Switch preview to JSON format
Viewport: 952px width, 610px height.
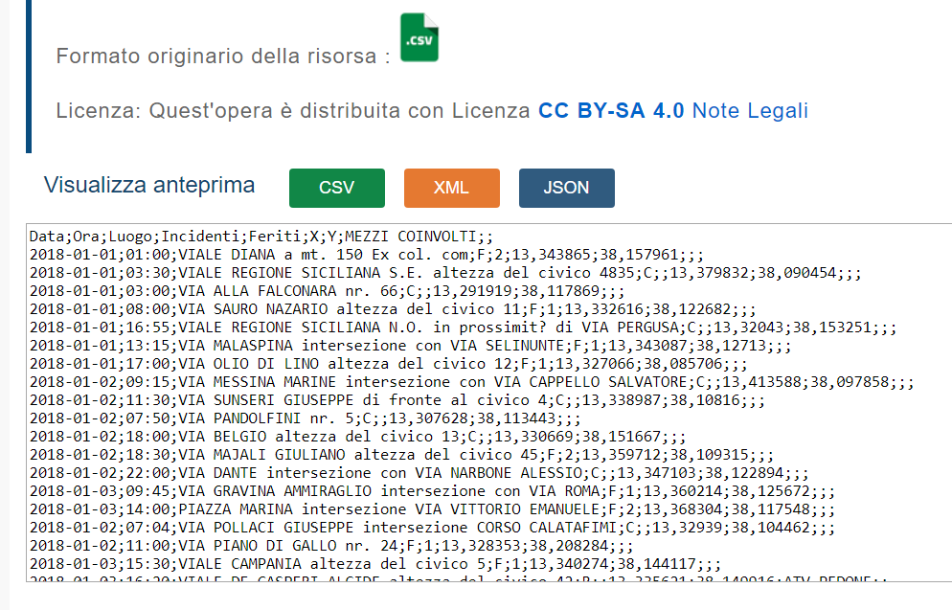click(x=566, y=188)
